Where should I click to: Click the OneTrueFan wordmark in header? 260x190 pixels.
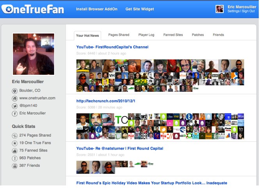tap(33, 9)
